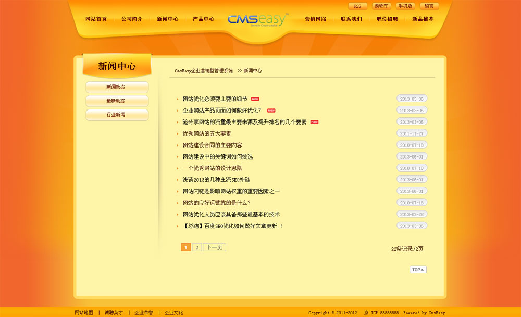This screenshot has height=317, width=521.
Task: Open 产品中心 navigation item
Action: 203,19
